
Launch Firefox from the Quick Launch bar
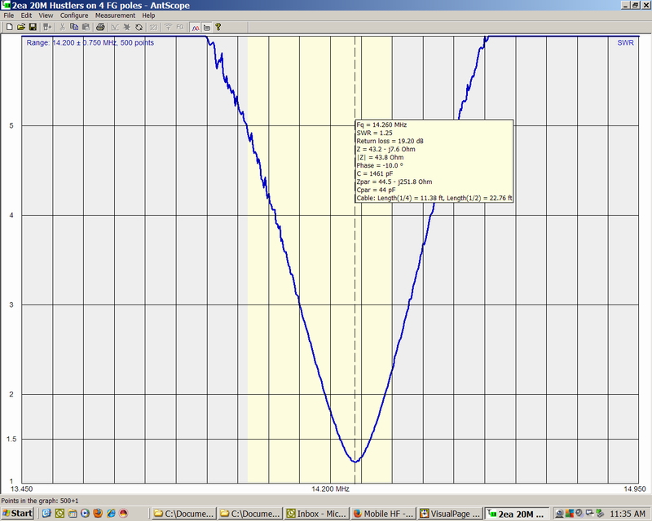pos(97,514)
